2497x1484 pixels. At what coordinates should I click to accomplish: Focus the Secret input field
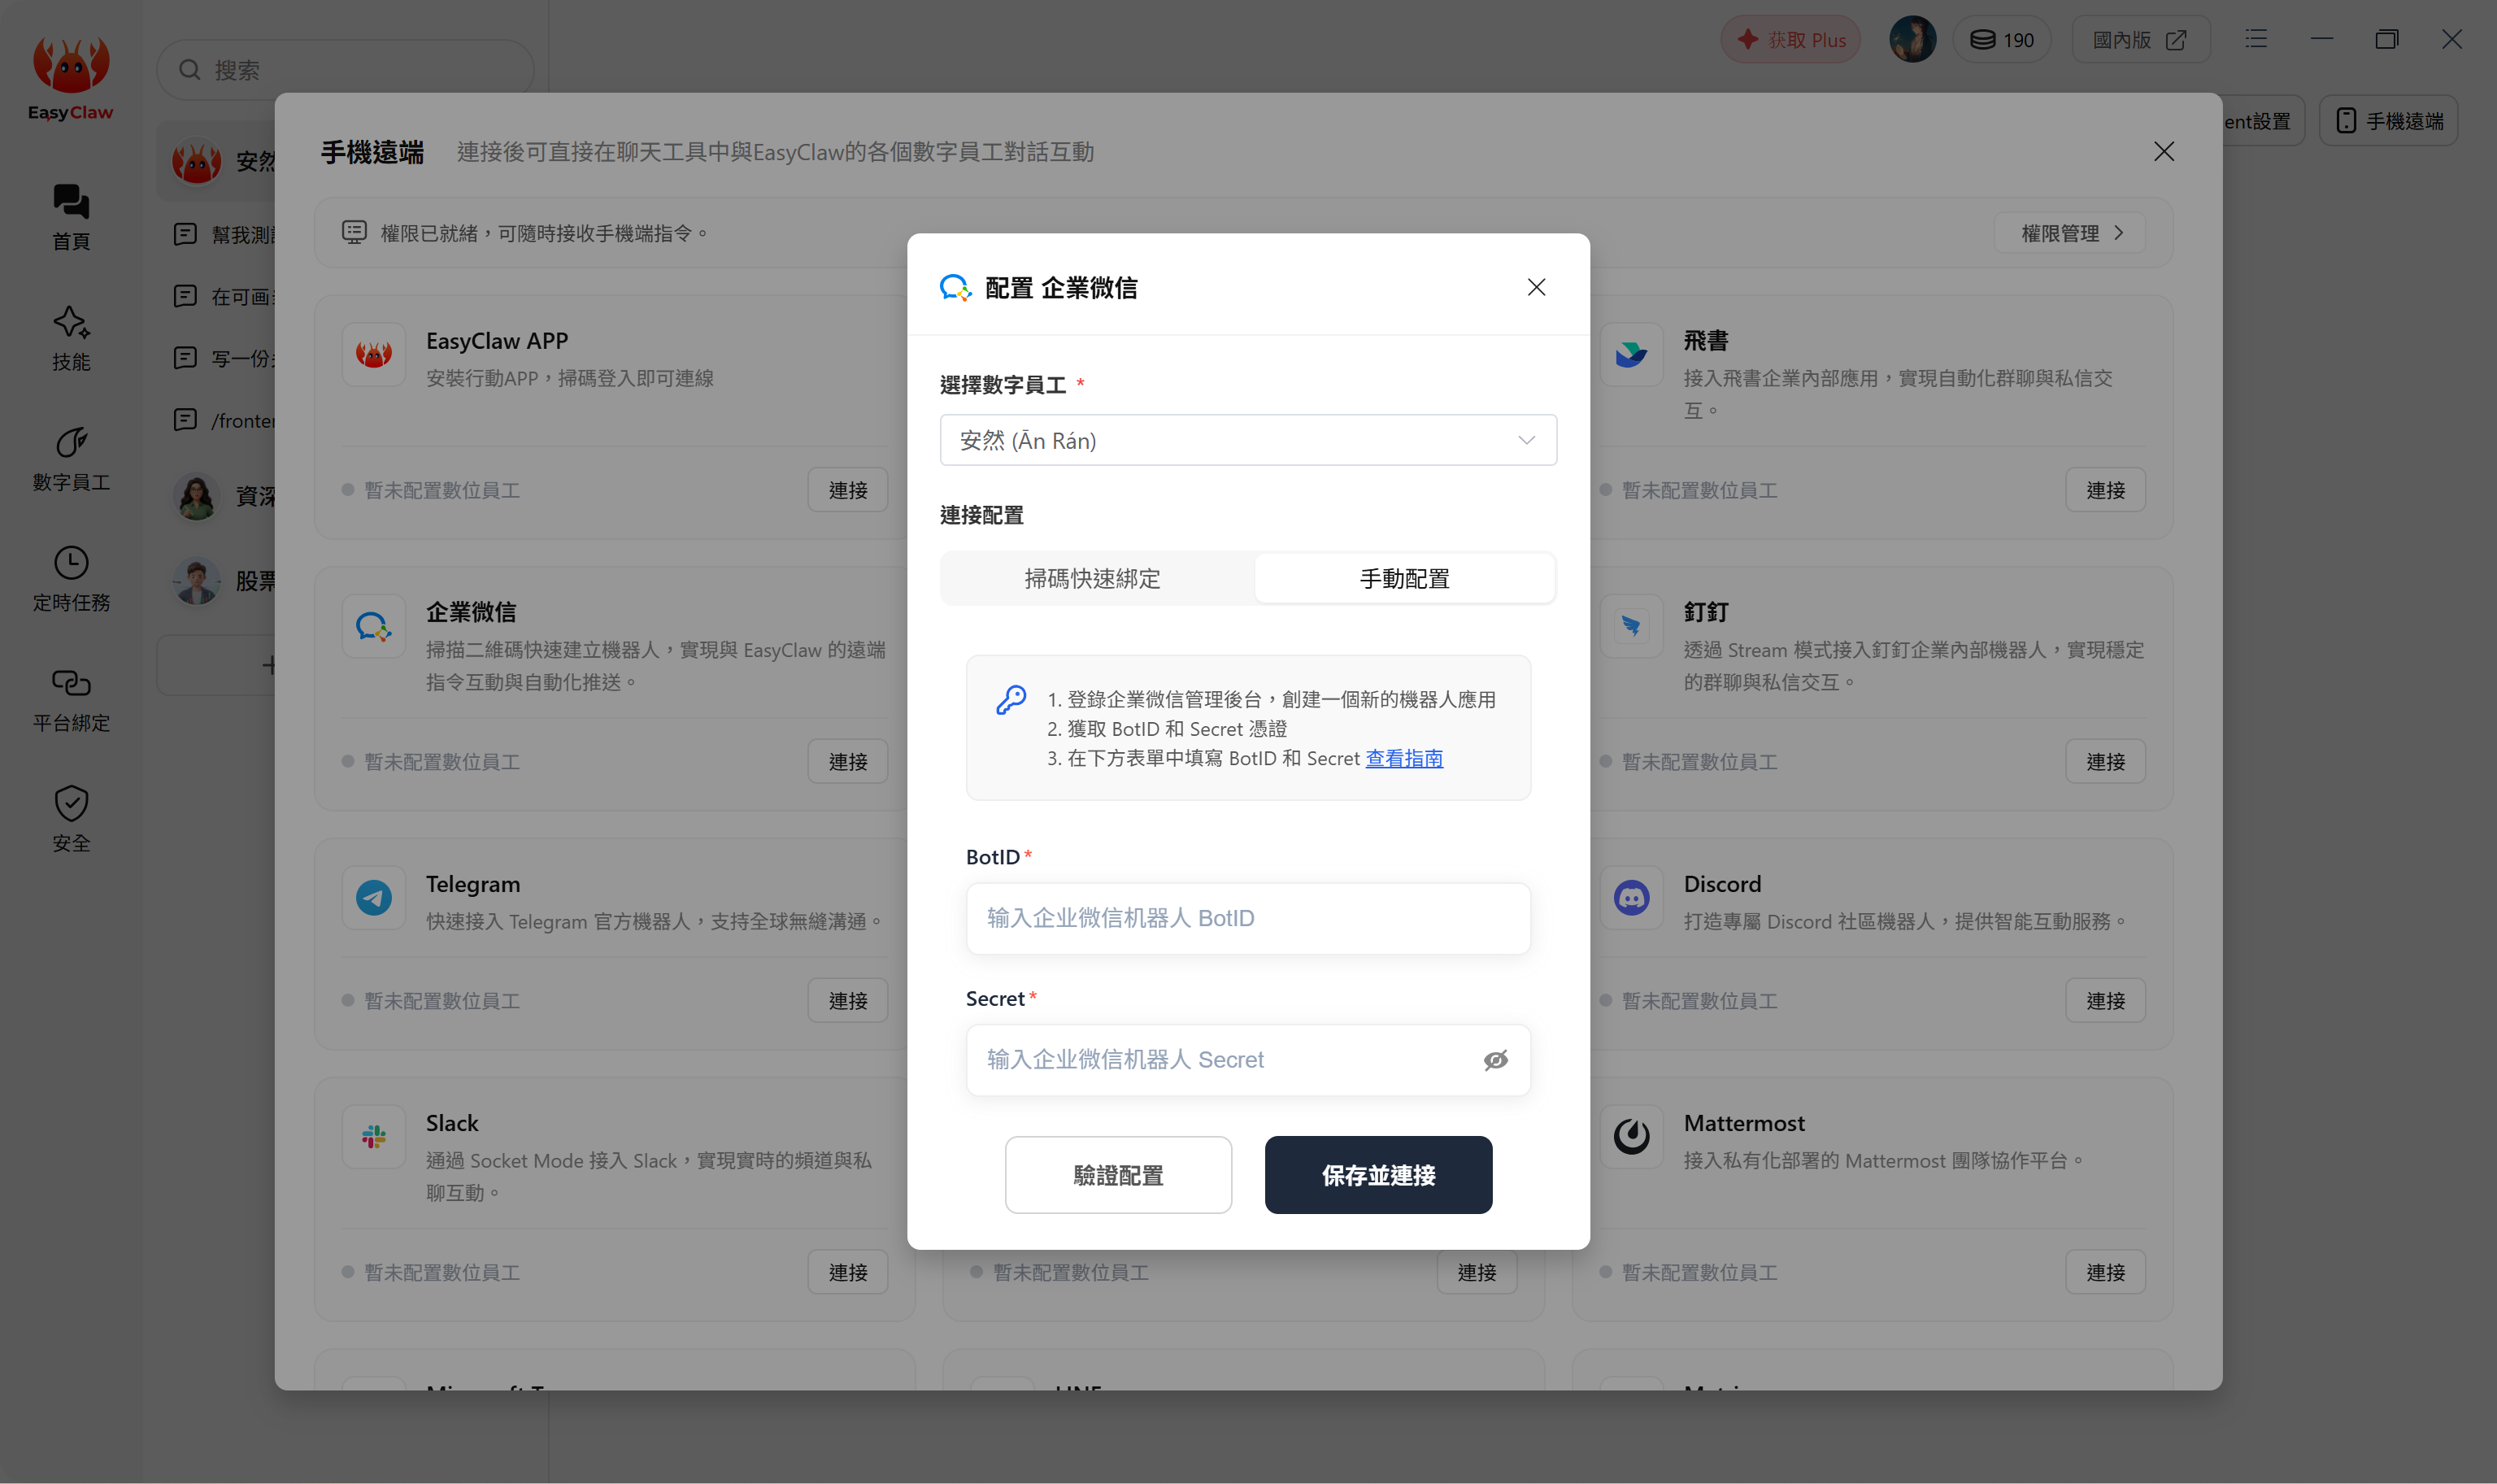click(x=1247, y=1060)
